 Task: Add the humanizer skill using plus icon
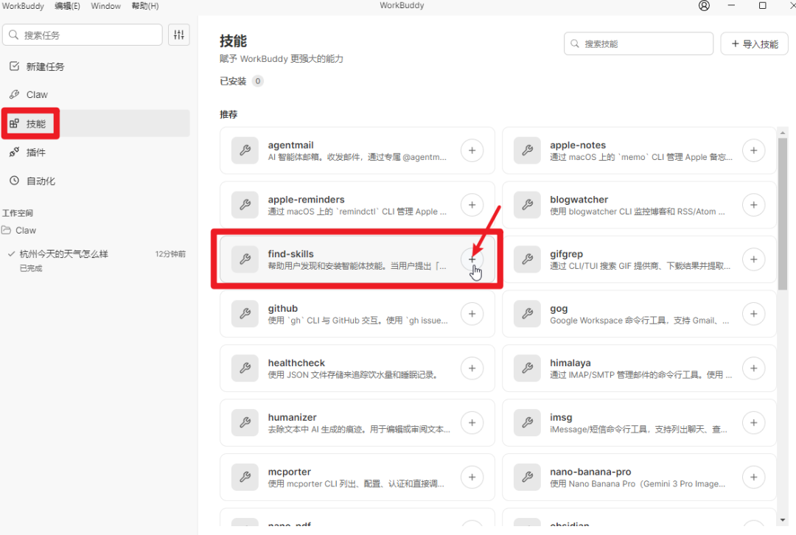click(472, 423)
